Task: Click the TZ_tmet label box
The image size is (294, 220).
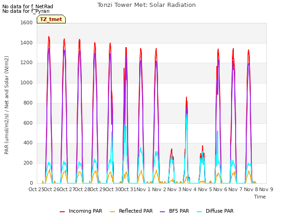Action: click(x=51, y=19)
